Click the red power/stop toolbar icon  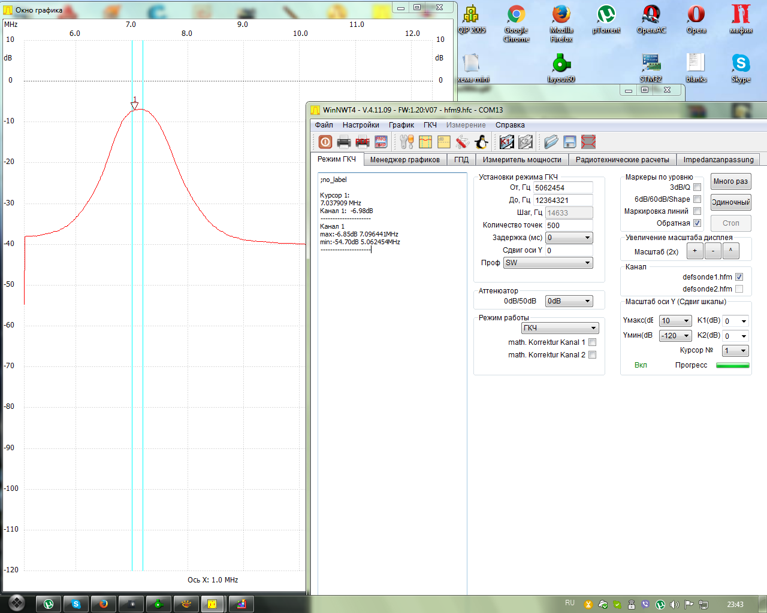pos(325,142)
